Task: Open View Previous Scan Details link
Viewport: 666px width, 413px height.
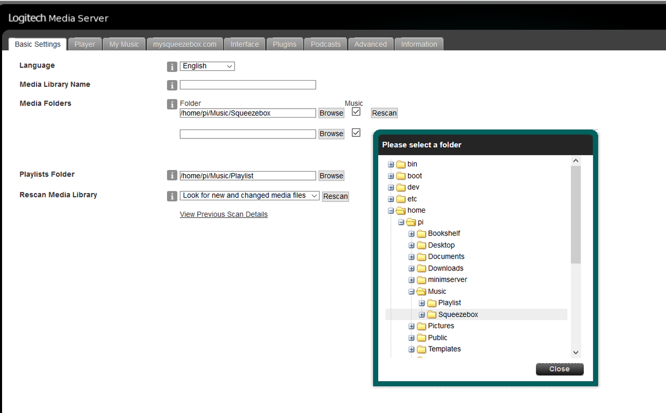Action: point(224,214)
